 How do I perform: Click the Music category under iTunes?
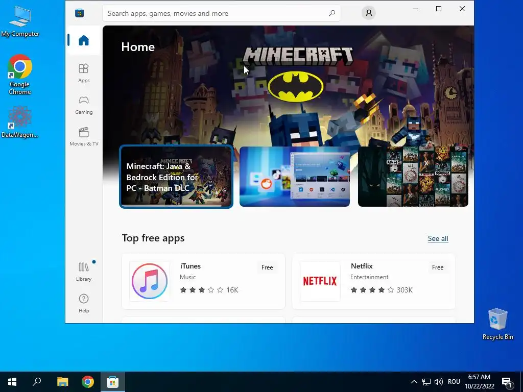(x=187, y=277)
